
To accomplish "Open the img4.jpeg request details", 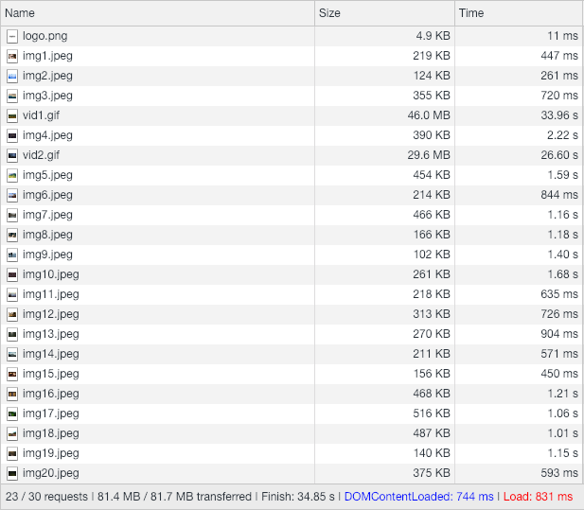I will coord(47,135).
